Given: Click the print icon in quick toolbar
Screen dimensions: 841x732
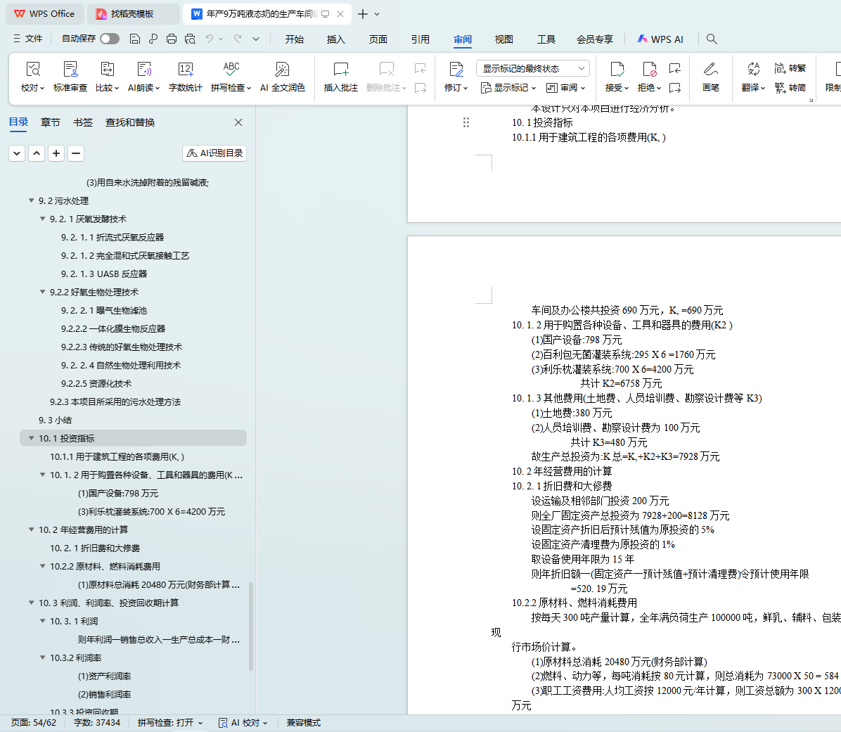Looking at the screenshot, I should coord(172,39).
